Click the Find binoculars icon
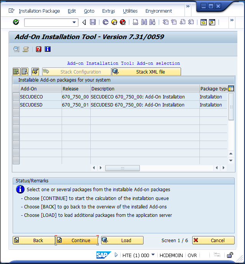Viewport: 245px width, 264px height. [x=144, y=22]
